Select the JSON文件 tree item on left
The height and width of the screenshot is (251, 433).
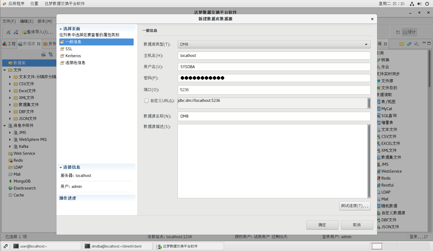point(28,119)
